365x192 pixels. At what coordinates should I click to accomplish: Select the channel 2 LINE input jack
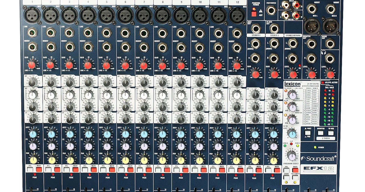[x=51, y=33]
